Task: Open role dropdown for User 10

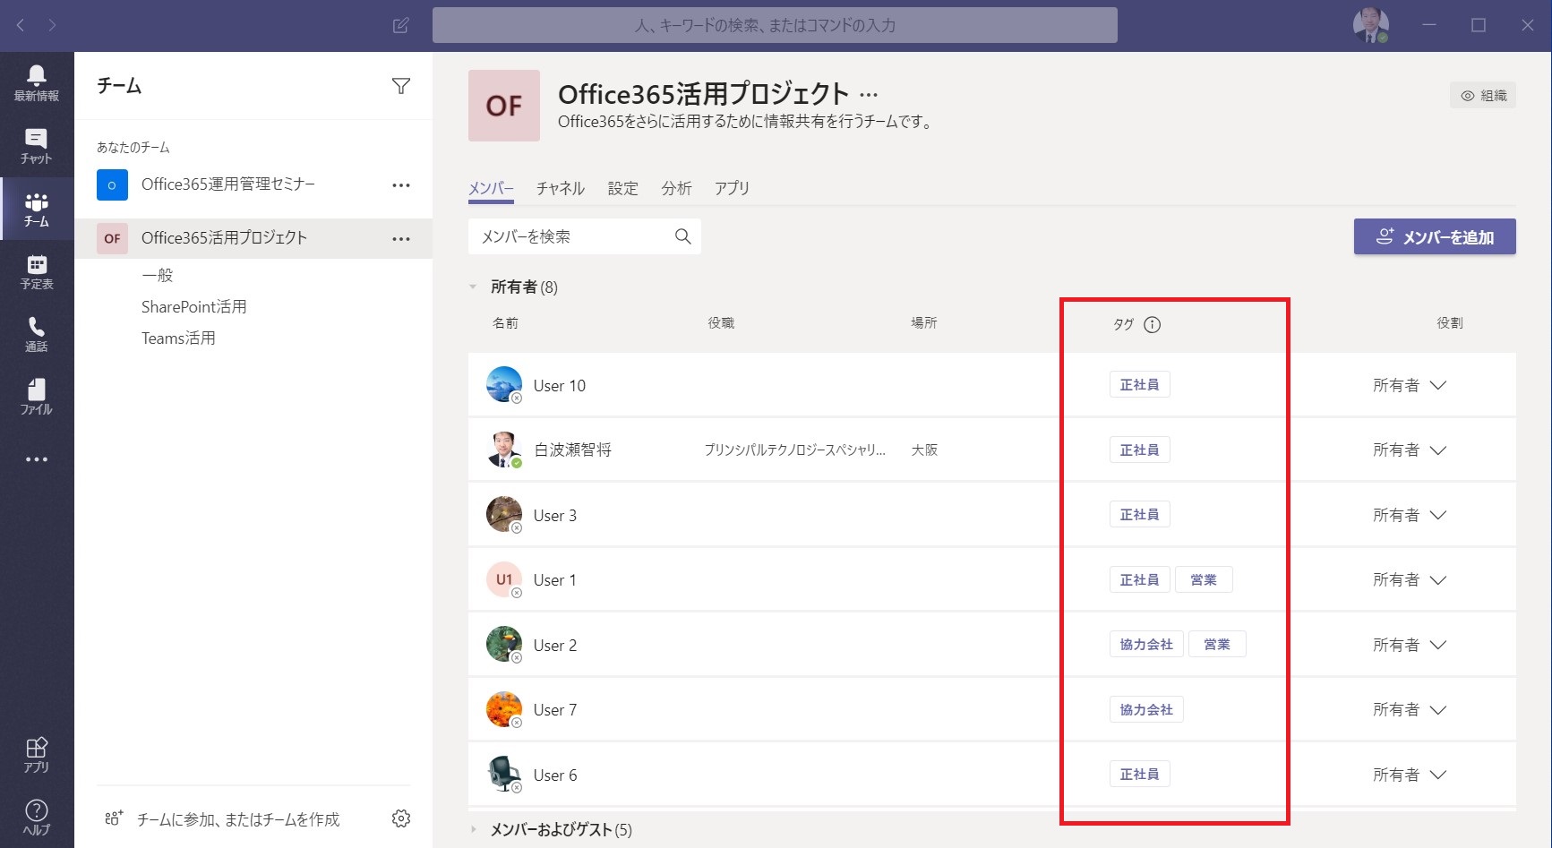Action: (x=1410, y=386)
